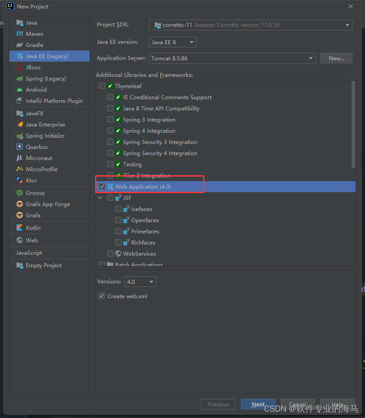Check Java 8 Time API Compatibility
Viewport: 365px width, 418px height.
(x=110, y=109)
